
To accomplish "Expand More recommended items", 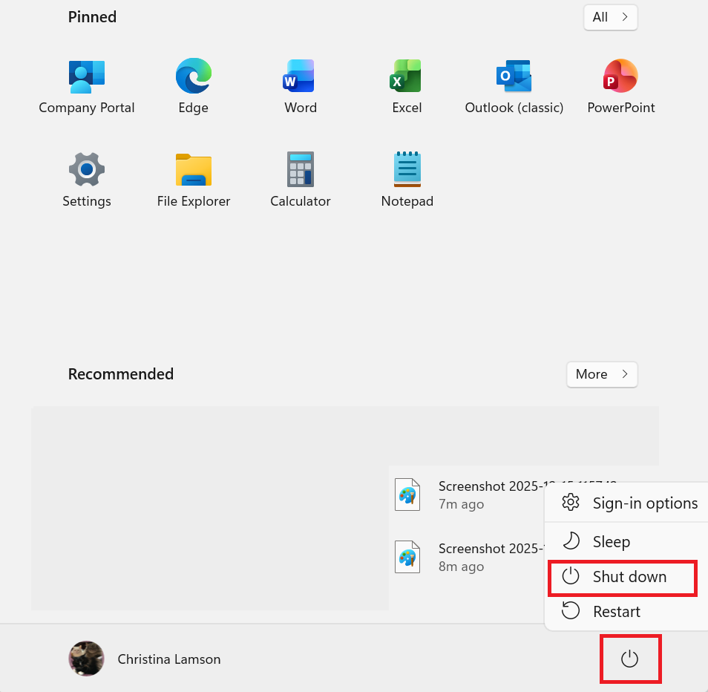I will pos(601,374).
